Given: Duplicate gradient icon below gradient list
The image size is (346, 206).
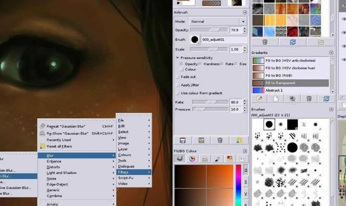Looking at the screenshot, I should click(292, 99).
